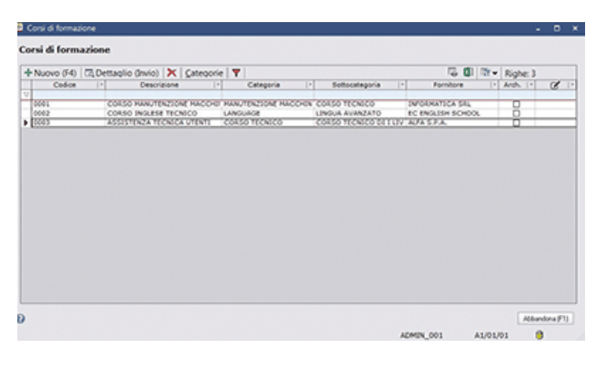Click the Nuovo (F4) button
The height and width of the screenshot is (366, 604).
[50, 73]
